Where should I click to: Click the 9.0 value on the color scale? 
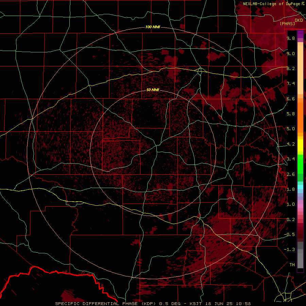(x=291, y=53)
